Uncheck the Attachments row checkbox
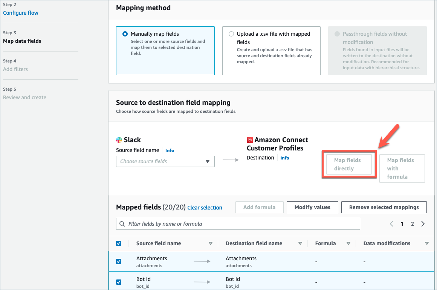Viewport: 437px width, 290px height. tap(119, 261)
